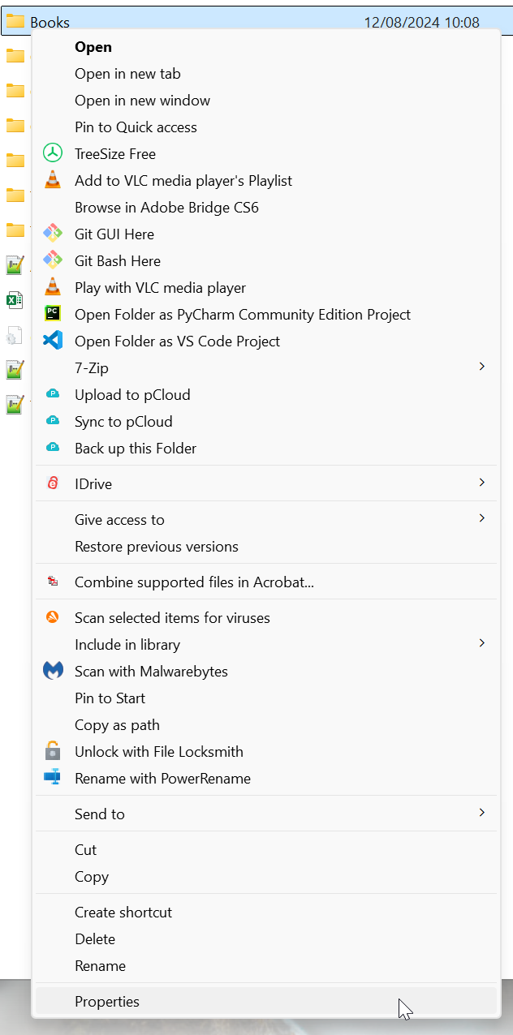This screenshot has height=1035, width=513.
Task: Expand the 7-Zip submenu arrow
Action: (x=481, y=367)
